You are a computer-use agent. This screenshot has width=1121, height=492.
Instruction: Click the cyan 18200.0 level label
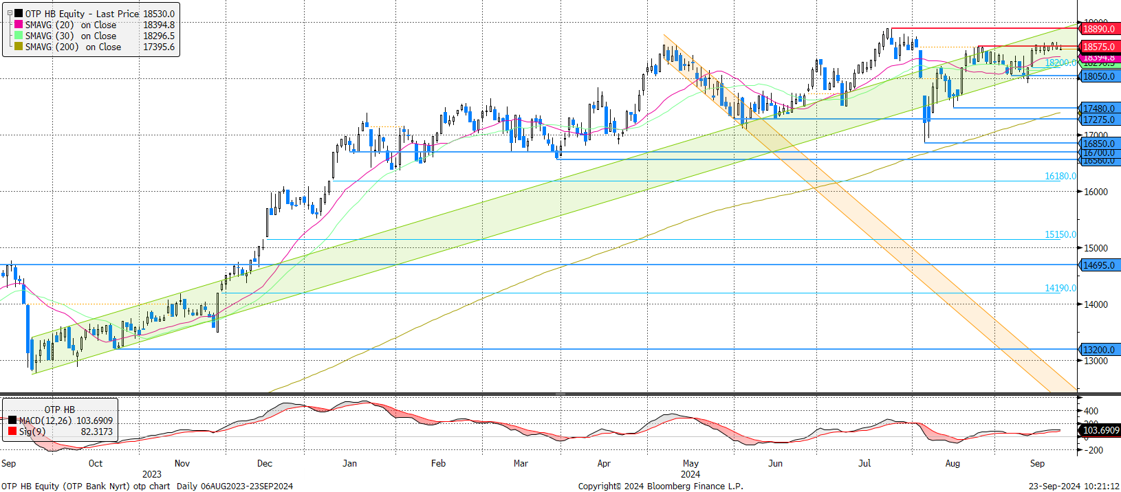1060,63
